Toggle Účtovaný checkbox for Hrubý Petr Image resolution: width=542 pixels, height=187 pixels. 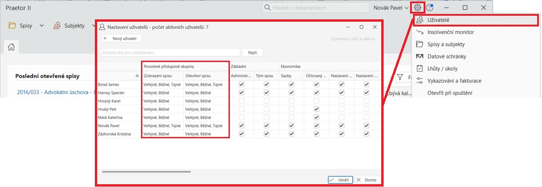pos(316,109)
